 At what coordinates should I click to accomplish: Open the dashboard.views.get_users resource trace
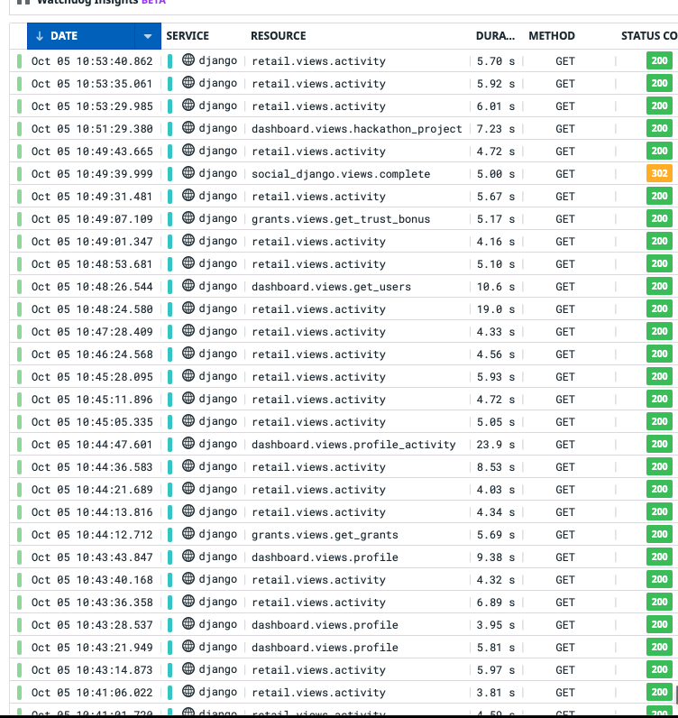331,287
